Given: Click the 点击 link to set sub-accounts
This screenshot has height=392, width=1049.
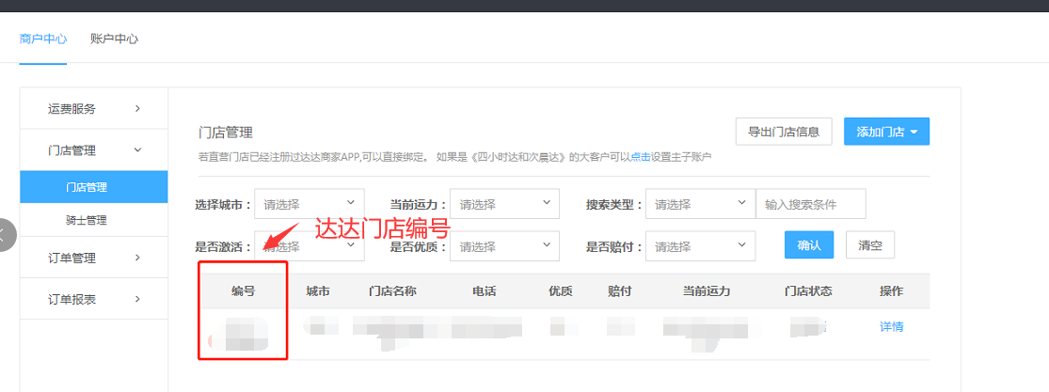Looking at the screenshot, I should click(640, 157).
